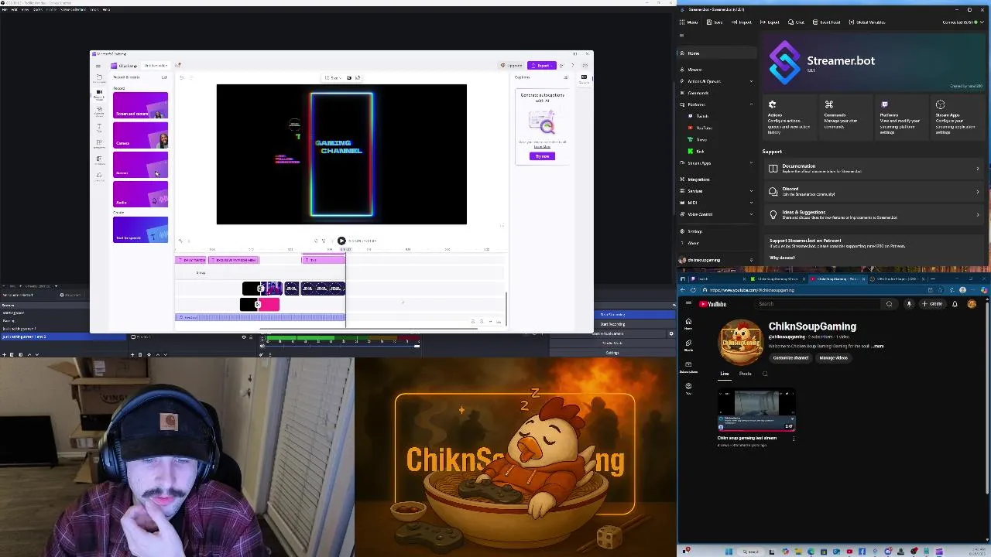Click Manage videos button
This screenshot has width=991, height=557.
tap(834, 358)
